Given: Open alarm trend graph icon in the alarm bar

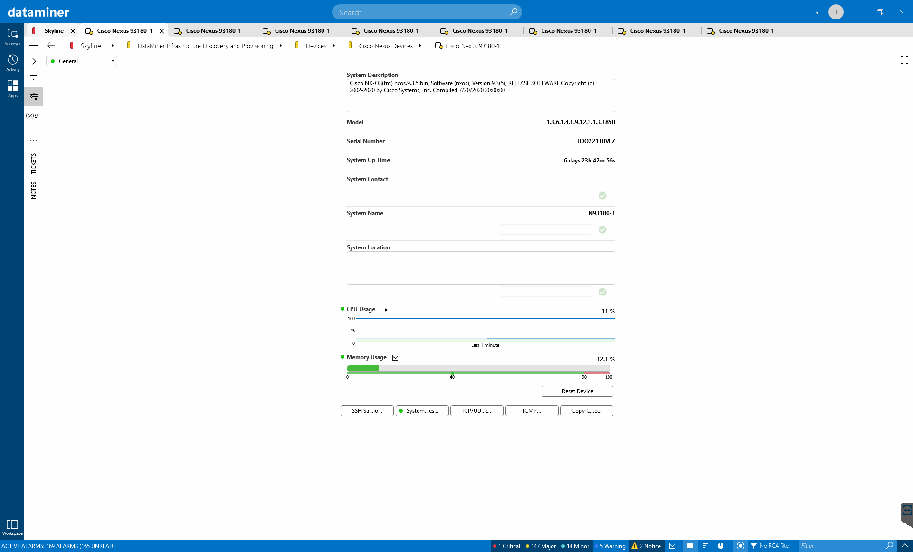Looking at the screenshot, I should pyautogui.click(x=672, y=546).
